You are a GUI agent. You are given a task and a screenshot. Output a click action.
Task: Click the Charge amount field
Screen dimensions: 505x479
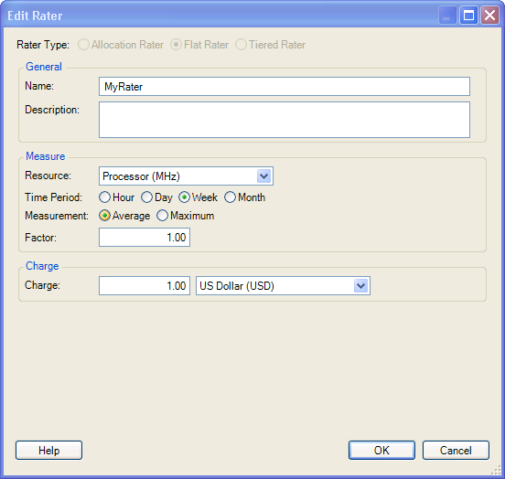click(145, 285)
